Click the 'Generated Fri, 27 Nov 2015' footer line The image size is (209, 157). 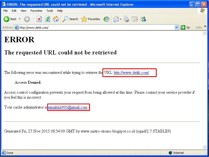(x=88, y=131)
